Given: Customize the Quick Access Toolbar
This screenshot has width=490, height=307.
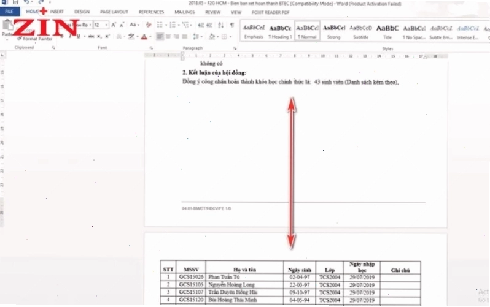Looking at the screenshot, I should point(50,2).
